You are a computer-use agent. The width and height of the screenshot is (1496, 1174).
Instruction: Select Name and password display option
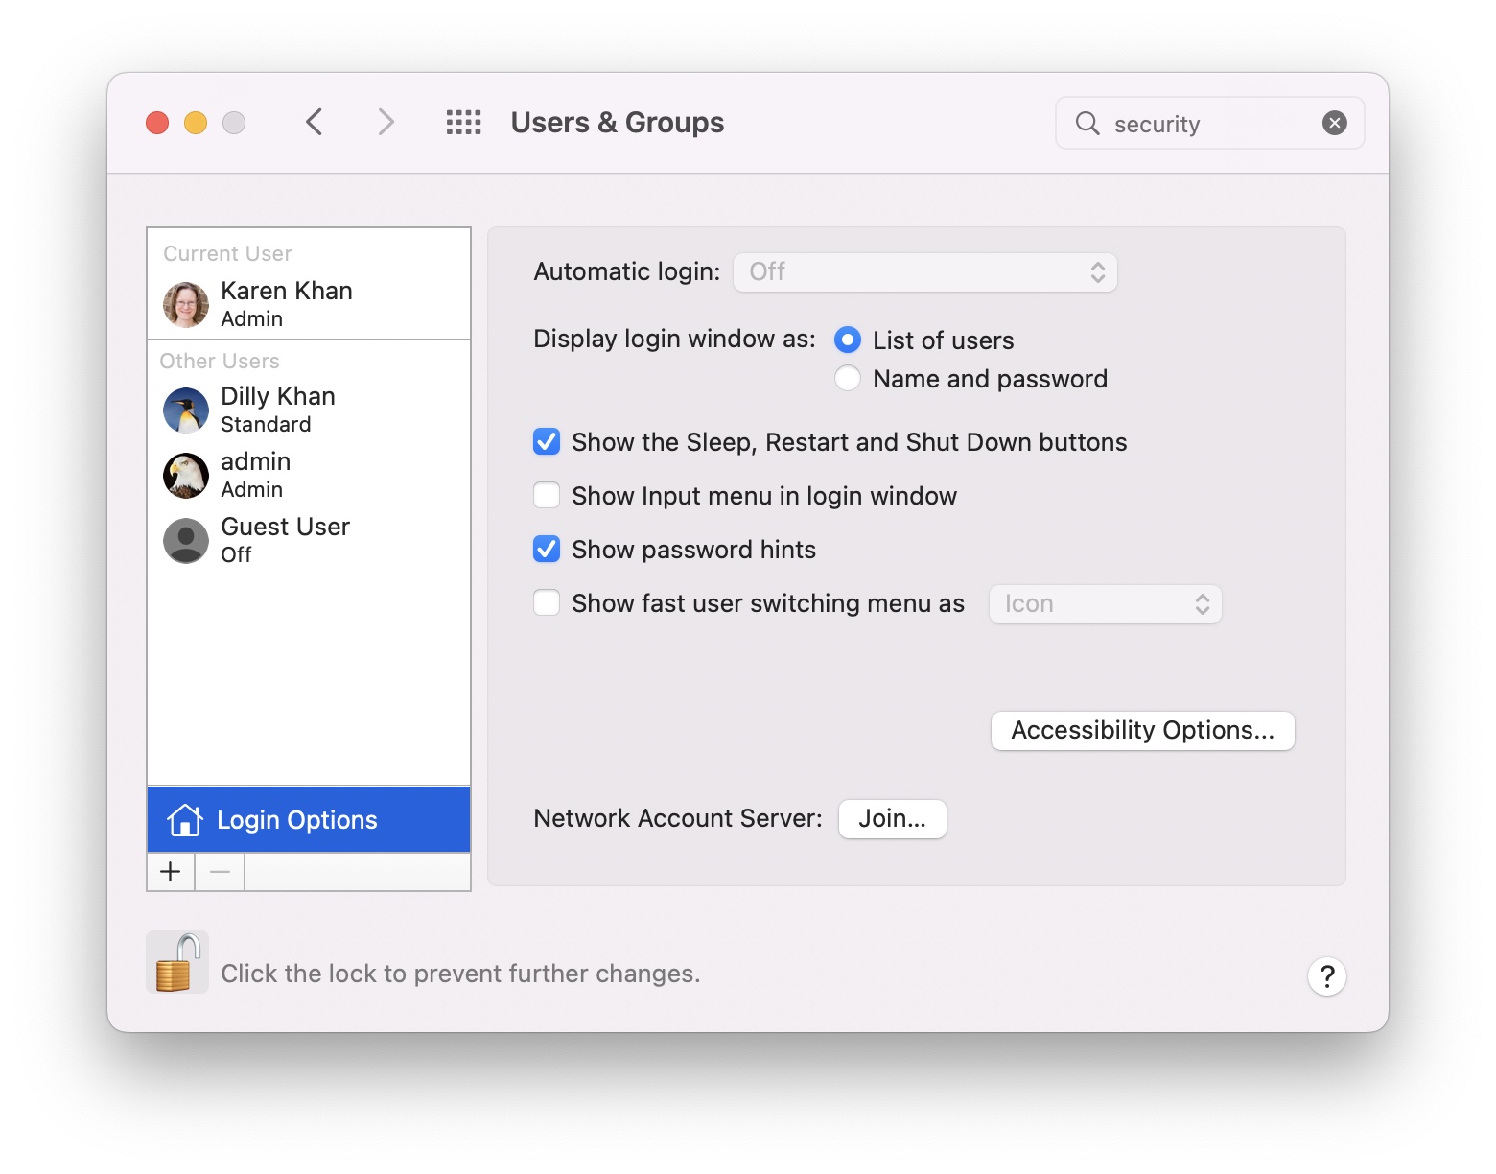tap(848, 378)
